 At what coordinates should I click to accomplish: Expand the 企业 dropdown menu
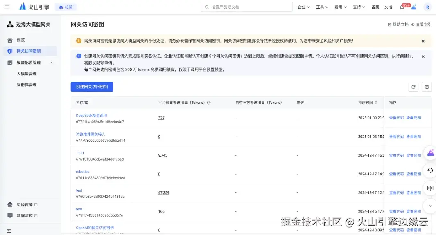[x=303, y=7]
